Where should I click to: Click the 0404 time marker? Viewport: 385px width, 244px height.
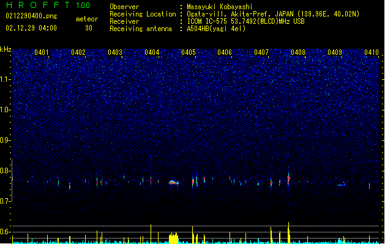click(x=152, y=52)
